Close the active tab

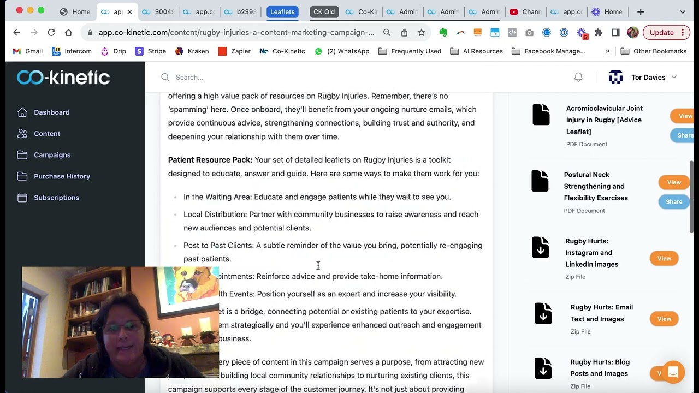point(129,11)
